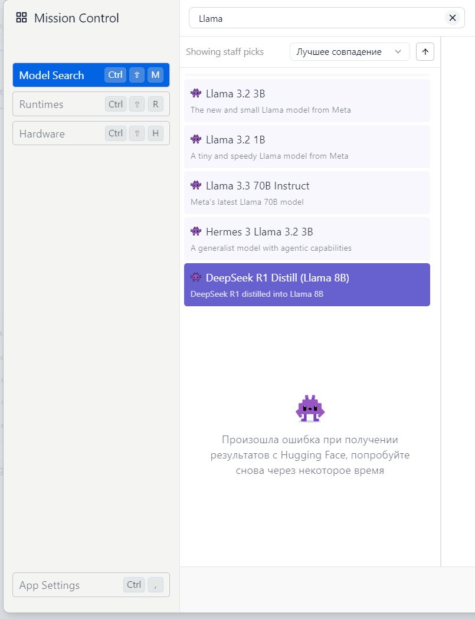Toggle sort direction with the up arrow button
This screenshot has width=475, height=619.
[x=425, y=52]
